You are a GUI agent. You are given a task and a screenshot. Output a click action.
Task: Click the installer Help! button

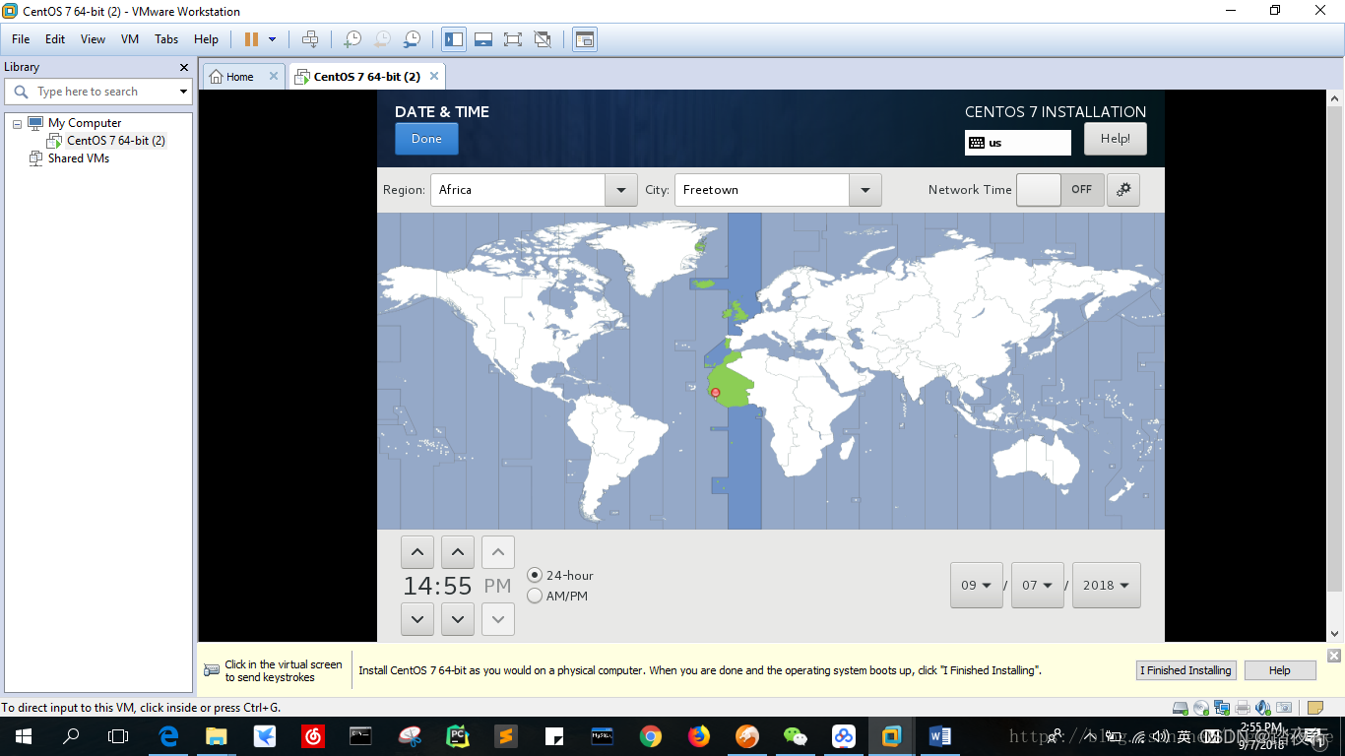1116,139
